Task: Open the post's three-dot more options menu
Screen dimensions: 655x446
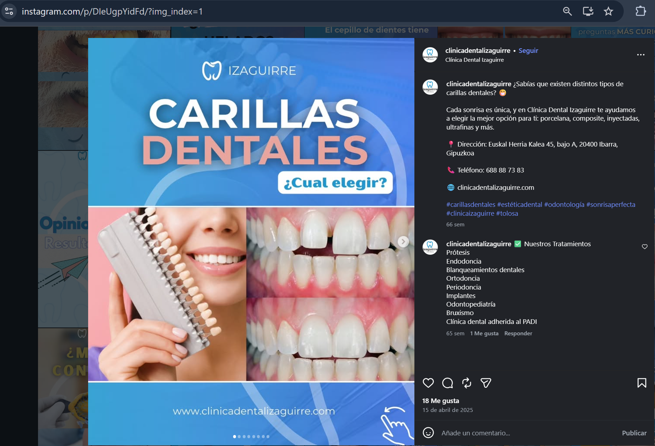Action: (x=641, y=55)
